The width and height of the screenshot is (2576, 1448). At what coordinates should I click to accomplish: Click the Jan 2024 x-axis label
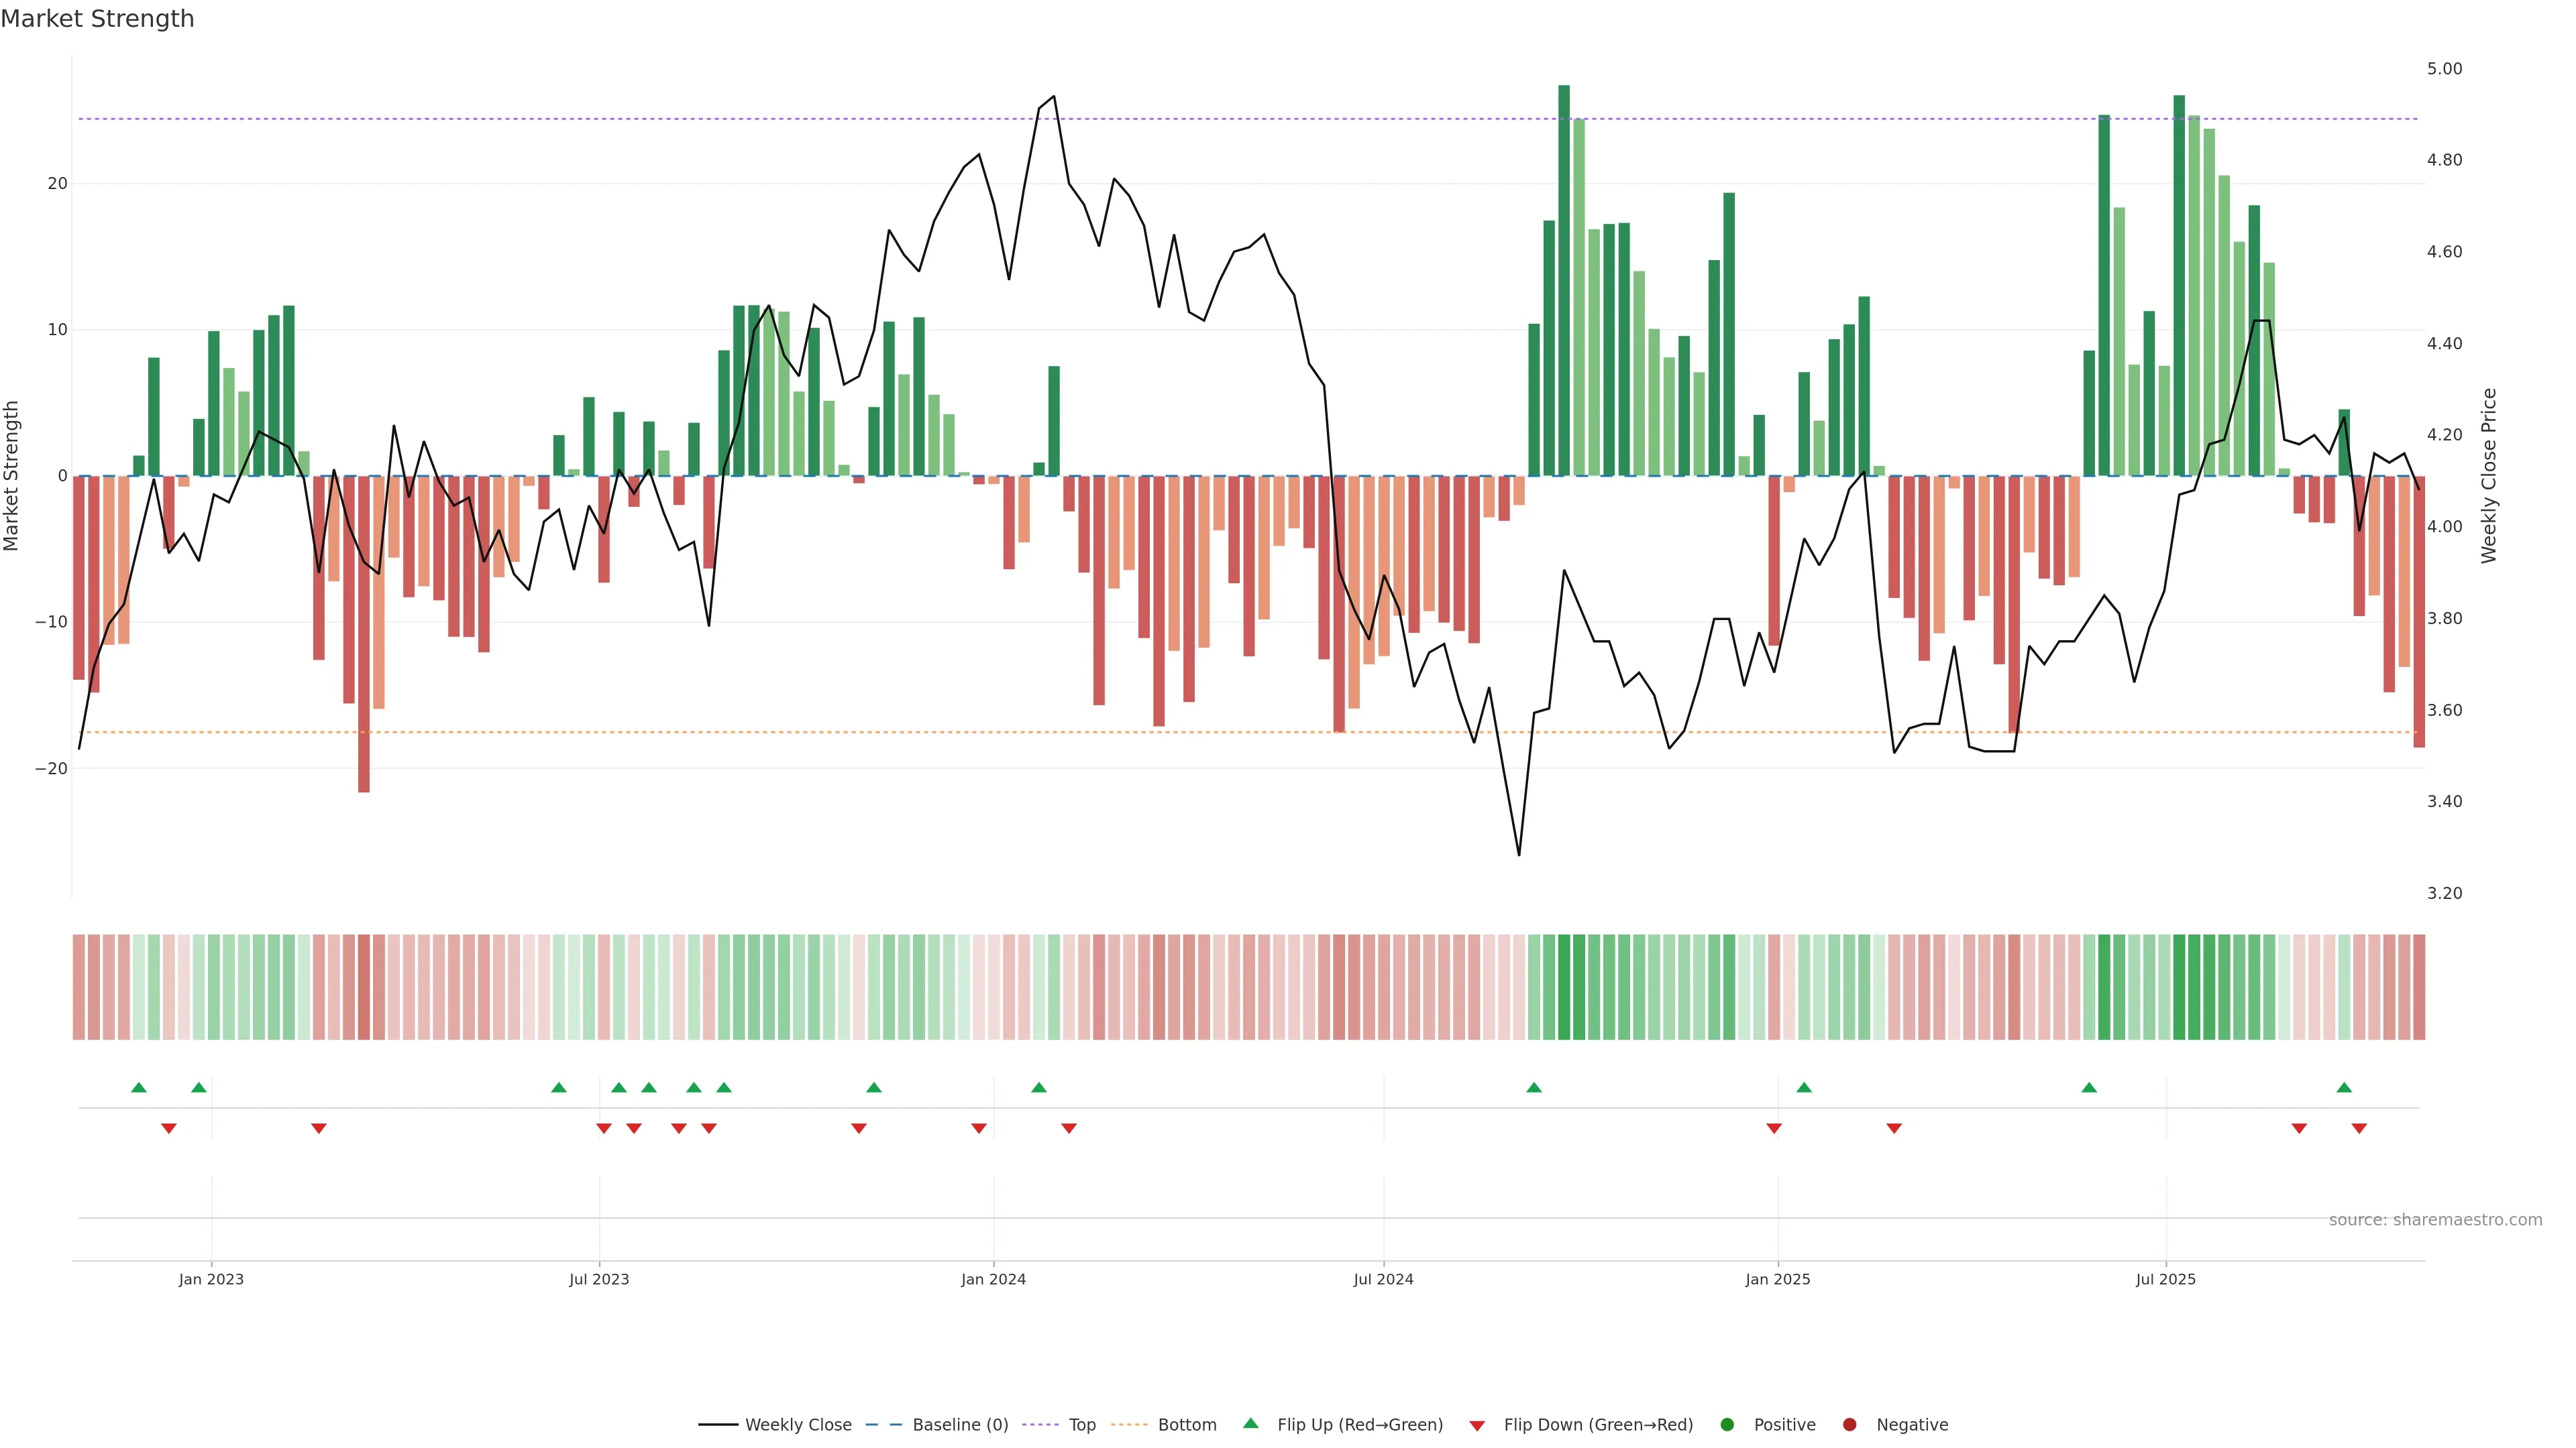pyautogui.click(x=993, y=1279)
